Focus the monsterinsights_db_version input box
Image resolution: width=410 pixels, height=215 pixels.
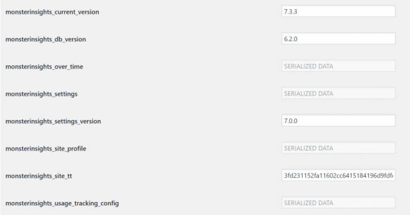tap(338, 39)
